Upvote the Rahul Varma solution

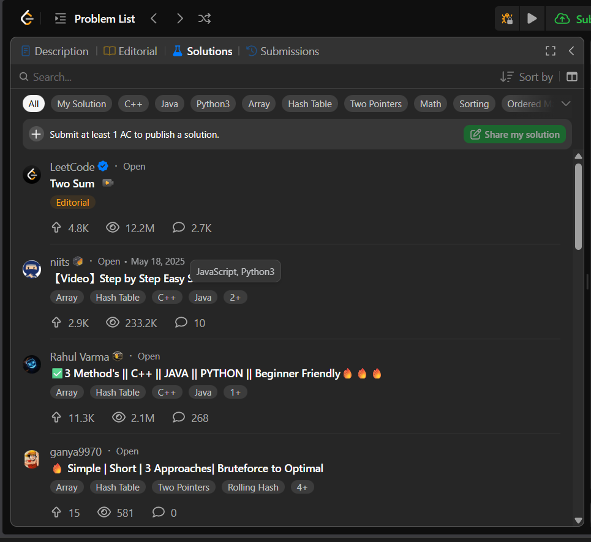coord(57,418)
